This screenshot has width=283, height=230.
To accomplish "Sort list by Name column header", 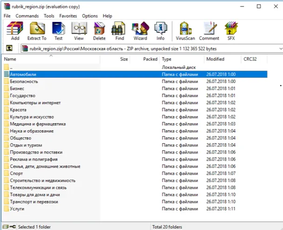I will [x=10, y=59].
